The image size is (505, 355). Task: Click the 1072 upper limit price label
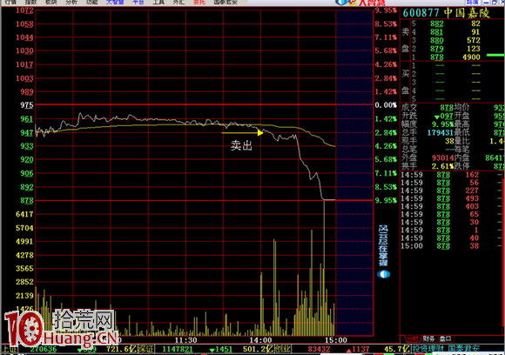pyautogui.click(x=24, y=10)
